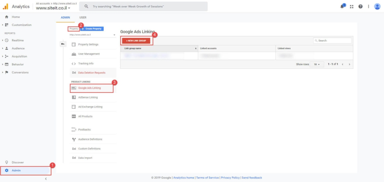Click the Send feedback link
Viewport: 384px width, 182px height.
coord(252,178)
